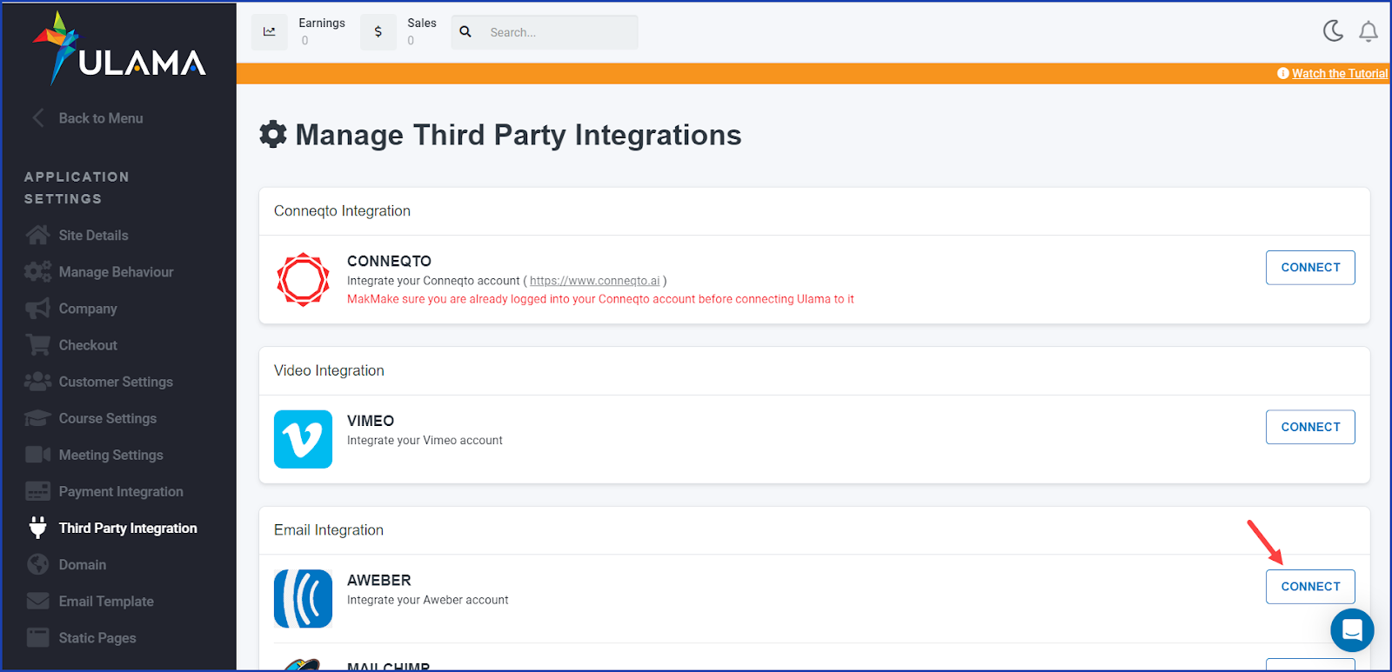
Task: Click the gear icon beside page title
Action: coord(273,135)
